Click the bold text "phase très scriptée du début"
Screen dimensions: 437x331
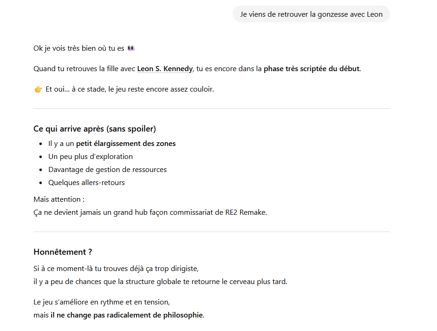click(311, 69)
